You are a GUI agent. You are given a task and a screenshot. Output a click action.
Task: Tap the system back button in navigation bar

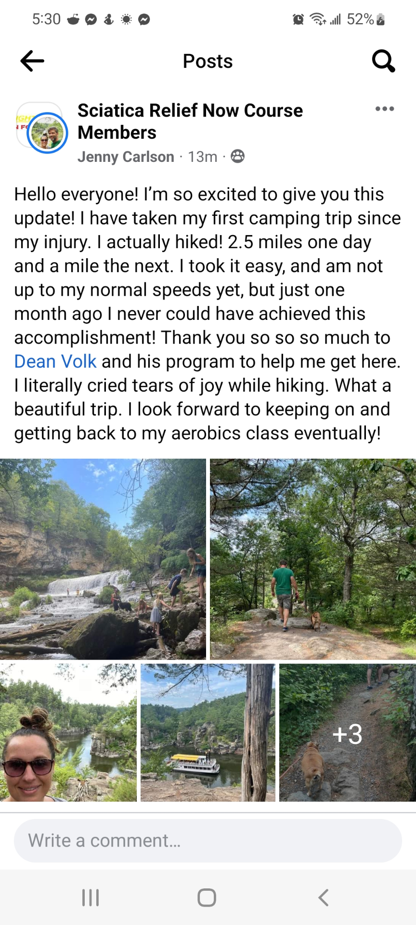pyautogui.click(x=323, y=897)
